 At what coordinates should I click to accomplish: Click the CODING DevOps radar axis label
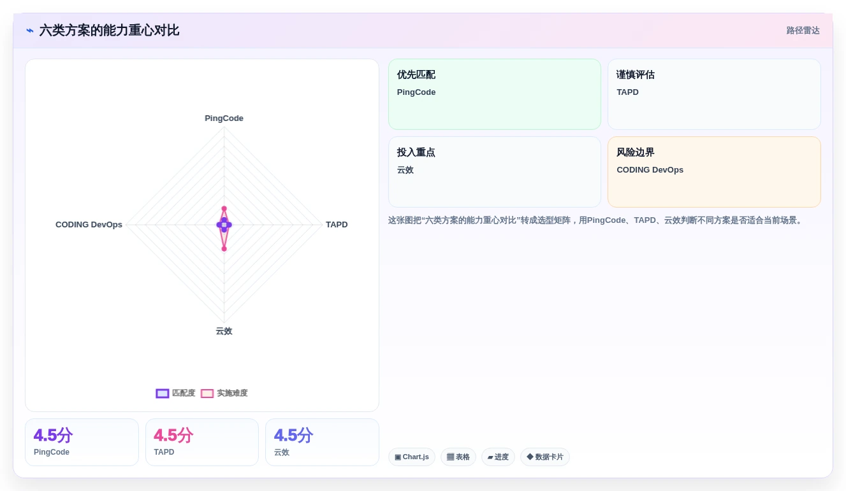pos(89,225)
